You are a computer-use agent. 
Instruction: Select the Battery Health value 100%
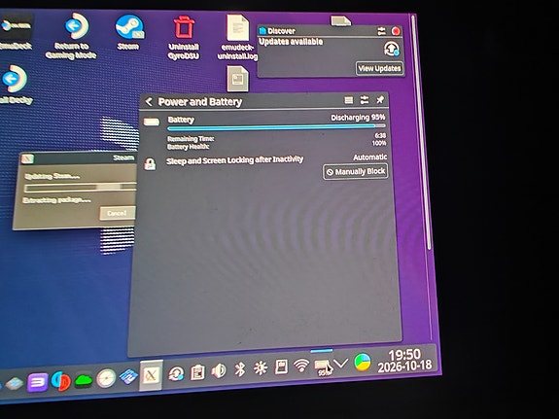379,143
